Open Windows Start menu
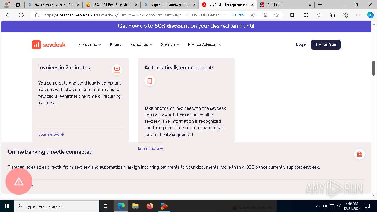The height and width of the screenshot is (212, 377). 7,206
